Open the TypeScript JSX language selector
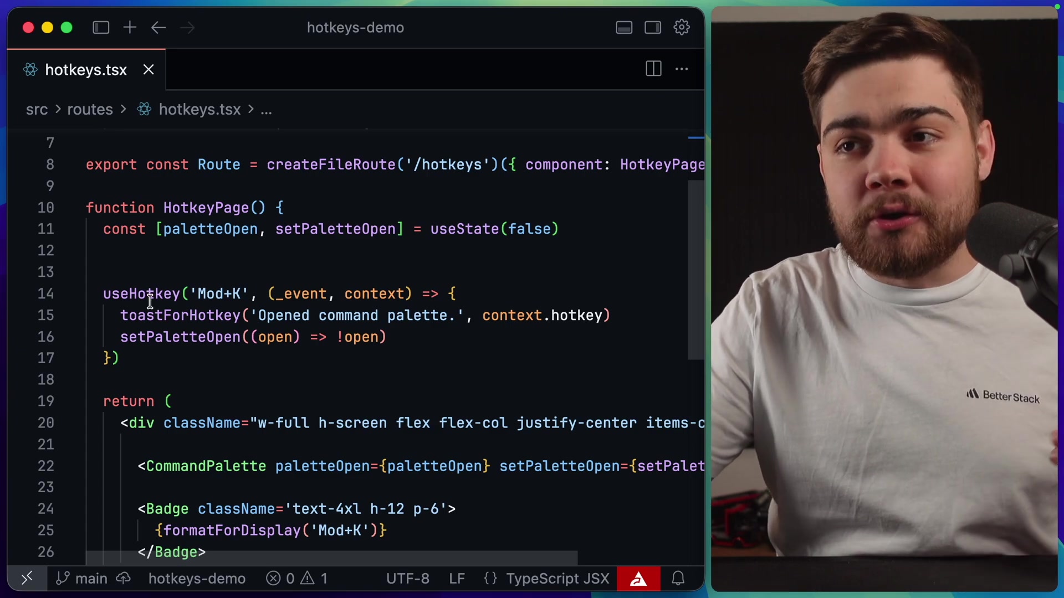The image size is (1064, 598). pyautogui.click(x=556, y=578)
